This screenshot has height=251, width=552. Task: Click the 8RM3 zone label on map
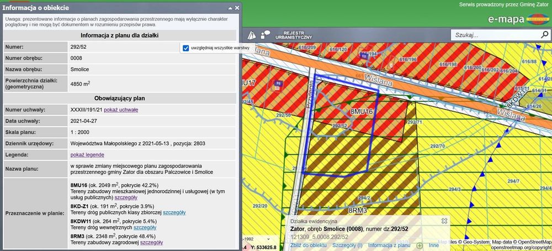(358, 211)
